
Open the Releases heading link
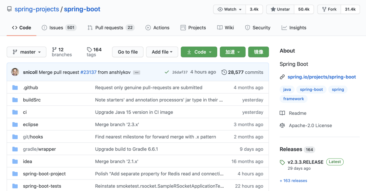[x=291, y=149]
